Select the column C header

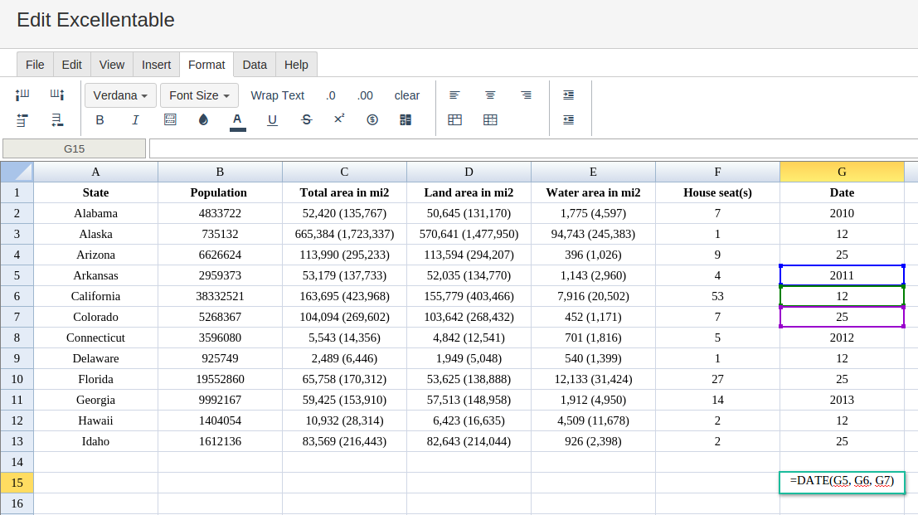[x=344, y=172]
